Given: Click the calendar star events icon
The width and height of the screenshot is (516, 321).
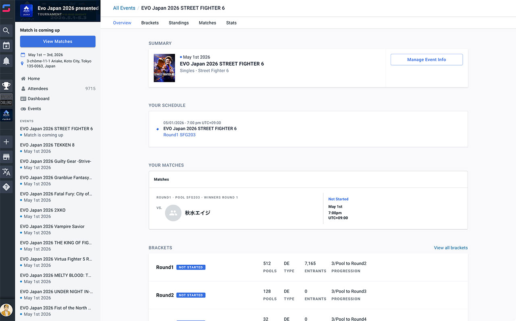Looking at the screenshot, I should 6,46.
